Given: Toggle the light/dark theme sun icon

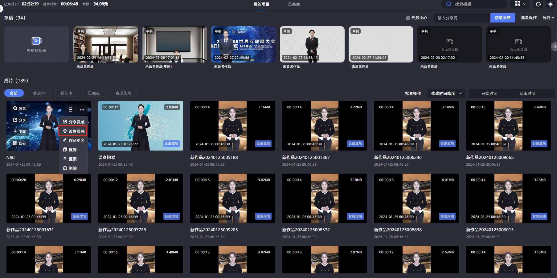Looking at the screenshot, I should click(551, 4).
